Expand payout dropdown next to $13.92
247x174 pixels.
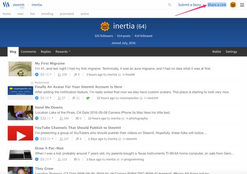[52, 139]
